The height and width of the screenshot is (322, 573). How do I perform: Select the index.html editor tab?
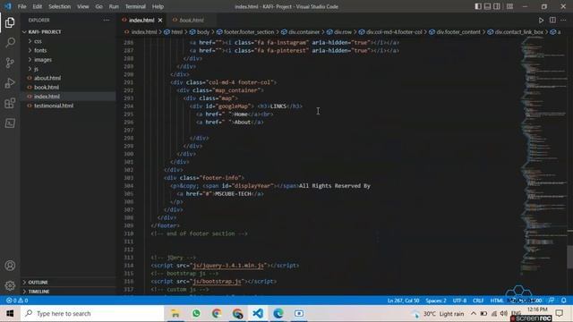pos(141,20)
